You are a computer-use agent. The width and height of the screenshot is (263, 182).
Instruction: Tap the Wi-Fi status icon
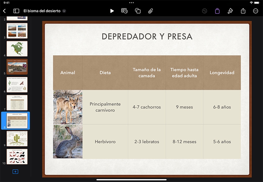tap(251, 3)
